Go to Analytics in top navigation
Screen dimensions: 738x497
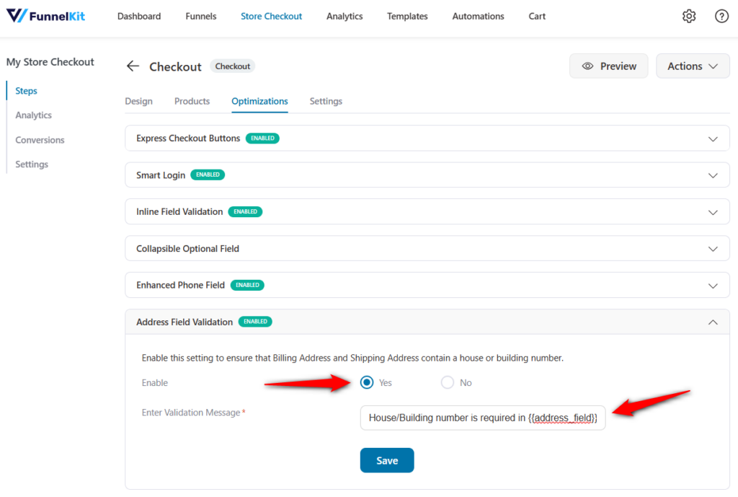[344, 16]
